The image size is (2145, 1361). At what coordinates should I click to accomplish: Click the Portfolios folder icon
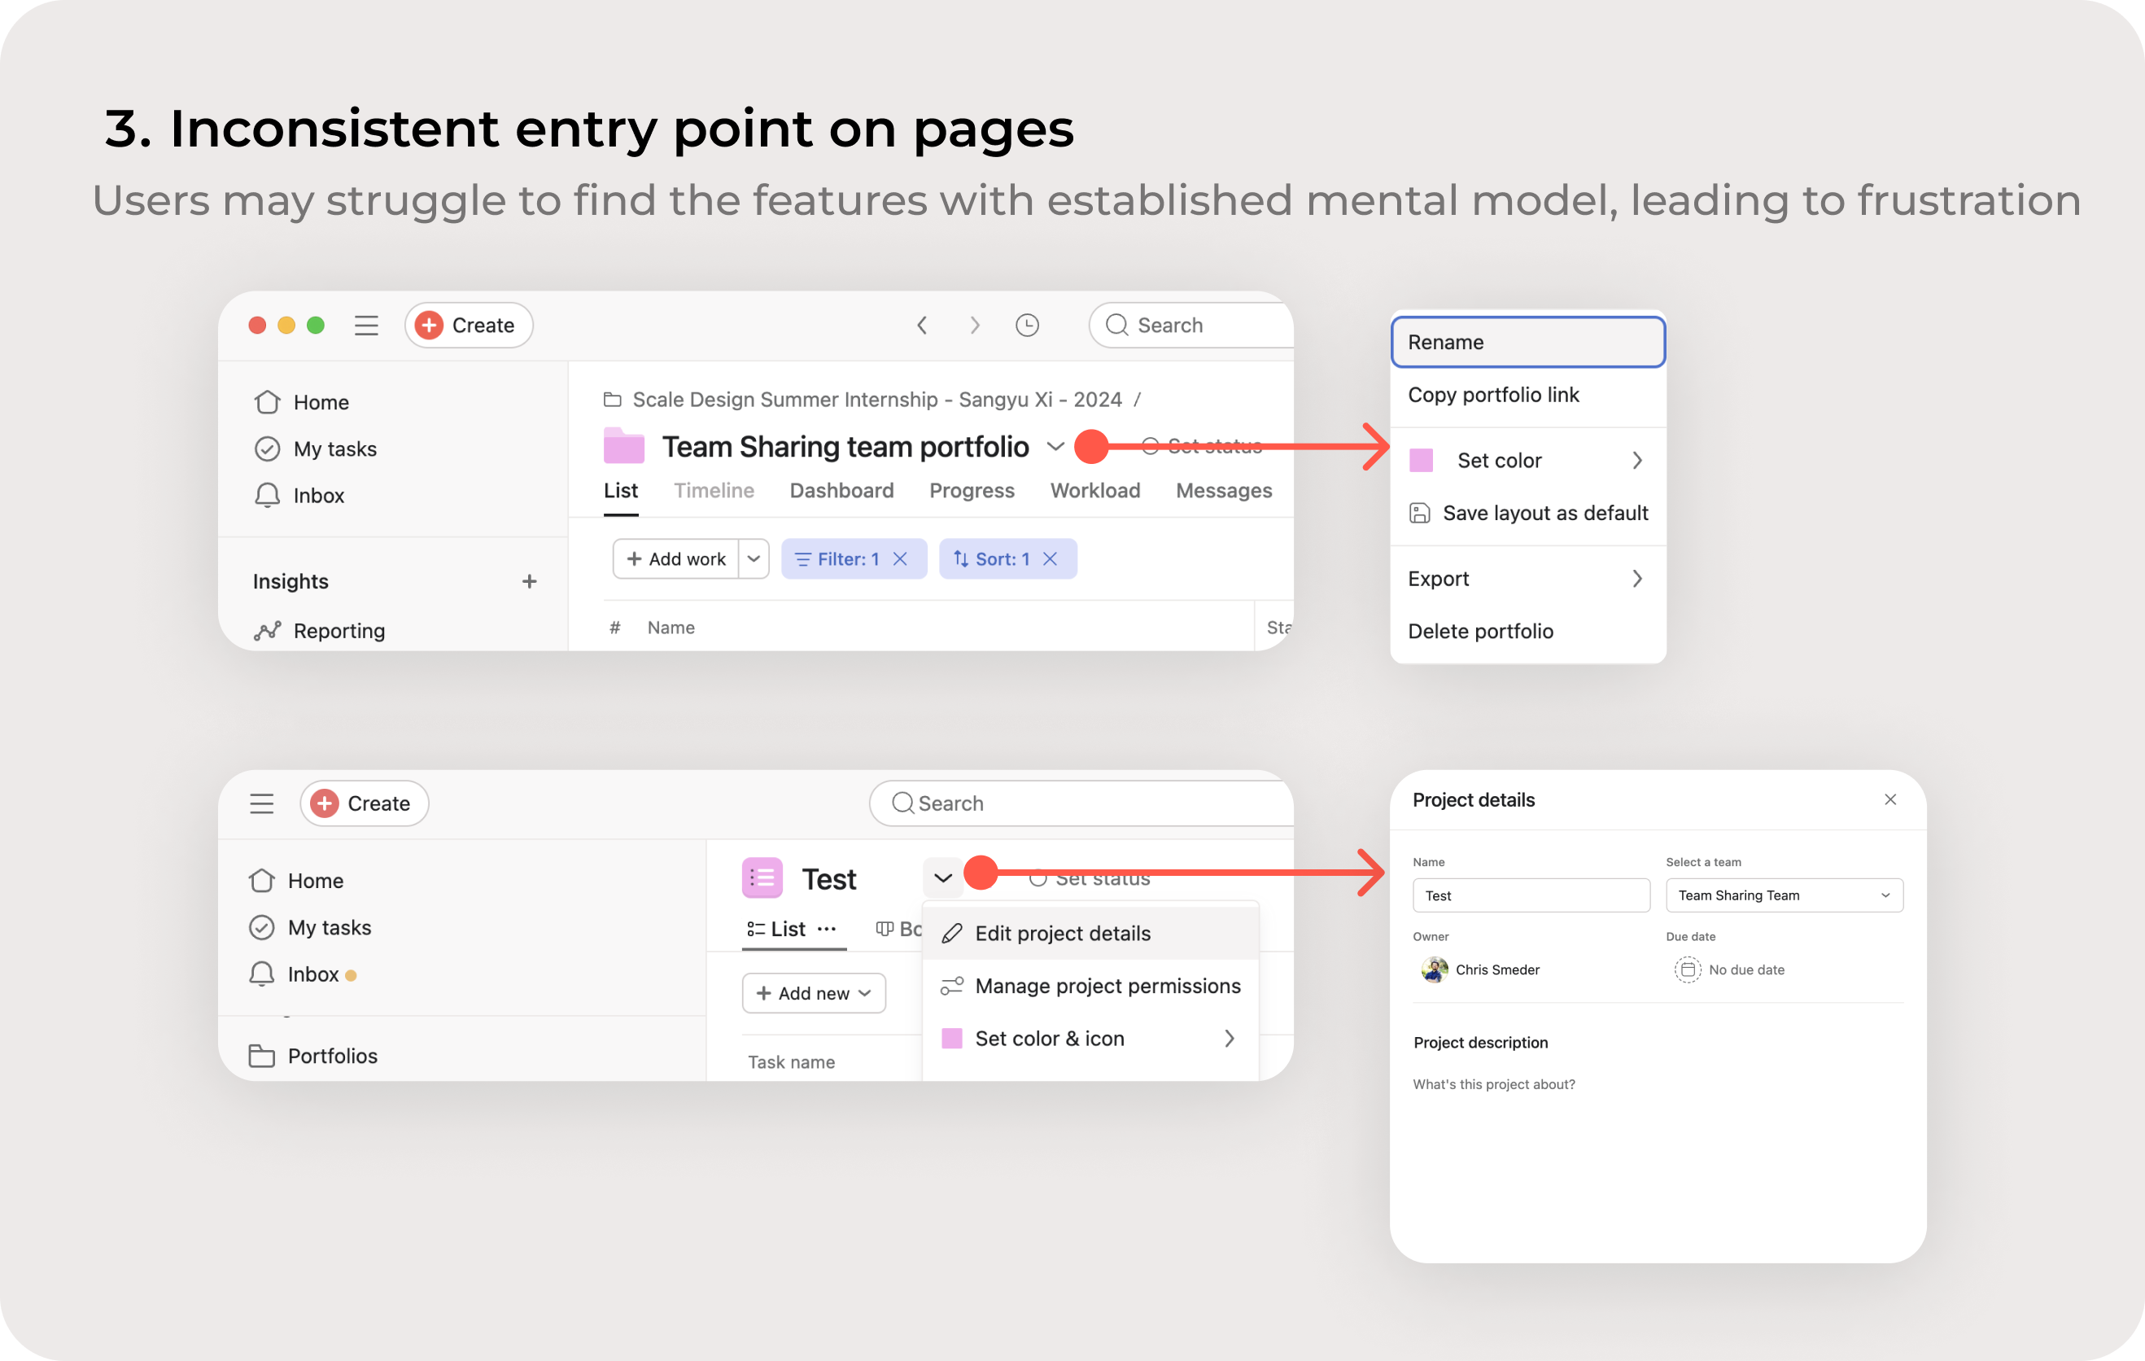click(262, 1055)
